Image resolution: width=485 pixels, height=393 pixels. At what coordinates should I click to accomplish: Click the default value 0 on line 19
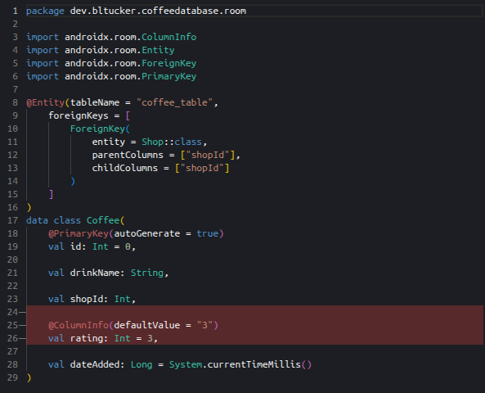pos(128,246)
